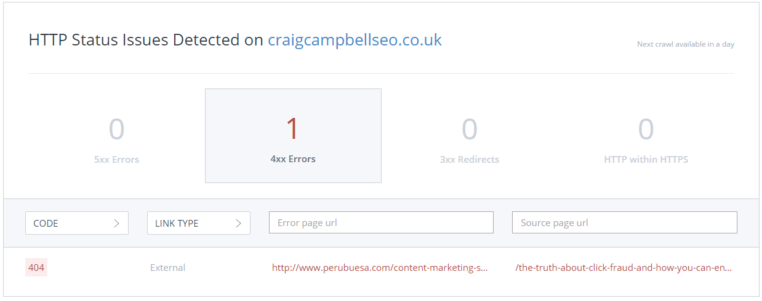Click the chevron arrow in LINK TYPE filter
This screenshot has height=301, width=762.
pos(238,224)
